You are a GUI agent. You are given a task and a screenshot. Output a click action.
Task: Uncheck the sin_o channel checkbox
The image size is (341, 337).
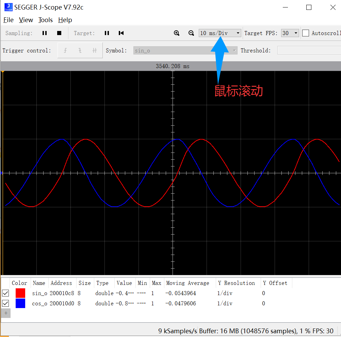click(x=5, y=293)
